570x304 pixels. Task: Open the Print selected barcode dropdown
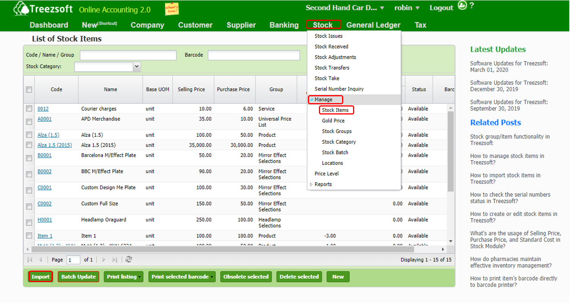182,277
